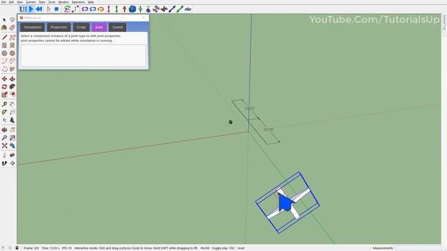447x251 pixels.
Task: Click the Zoom Extents tool
Action: click(4, 146)
